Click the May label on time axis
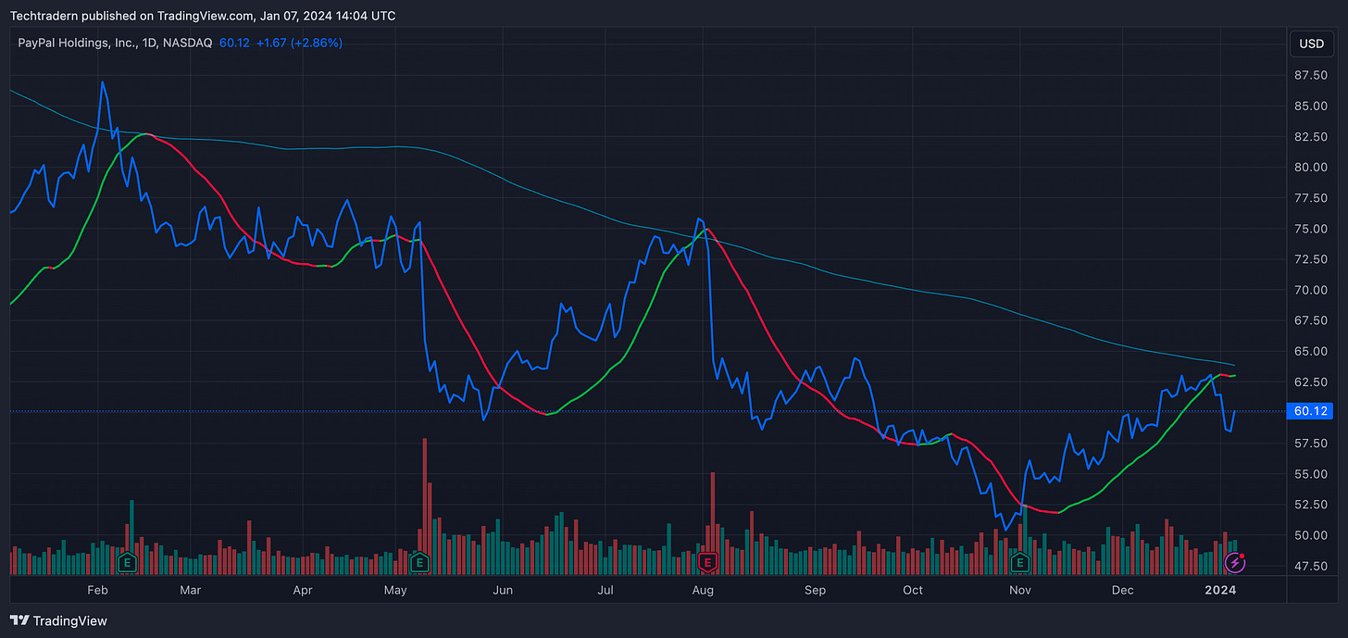 click(x=395, y=589)
